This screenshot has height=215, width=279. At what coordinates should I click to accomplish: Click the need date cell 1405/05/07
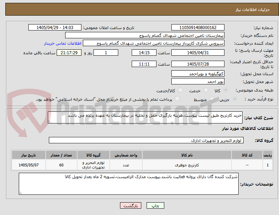click(29, 165)
